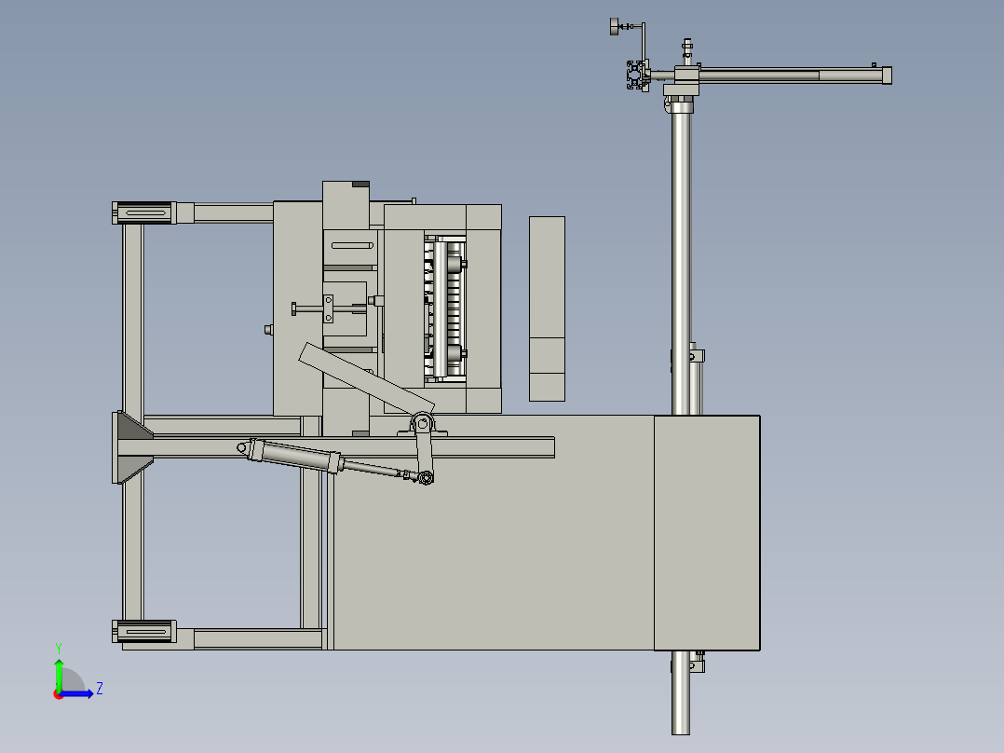Select the slotted hole in upper plate
This screenshot has height=753, width=1004.
pyautogui.click(x=352, y=245)
